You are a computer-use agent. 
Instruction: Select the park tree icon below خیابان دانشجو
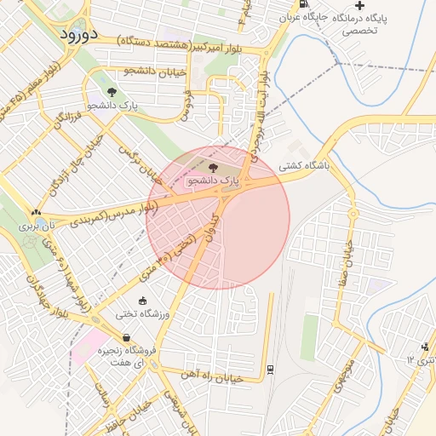pyautogui.click(x=112, y=92)
